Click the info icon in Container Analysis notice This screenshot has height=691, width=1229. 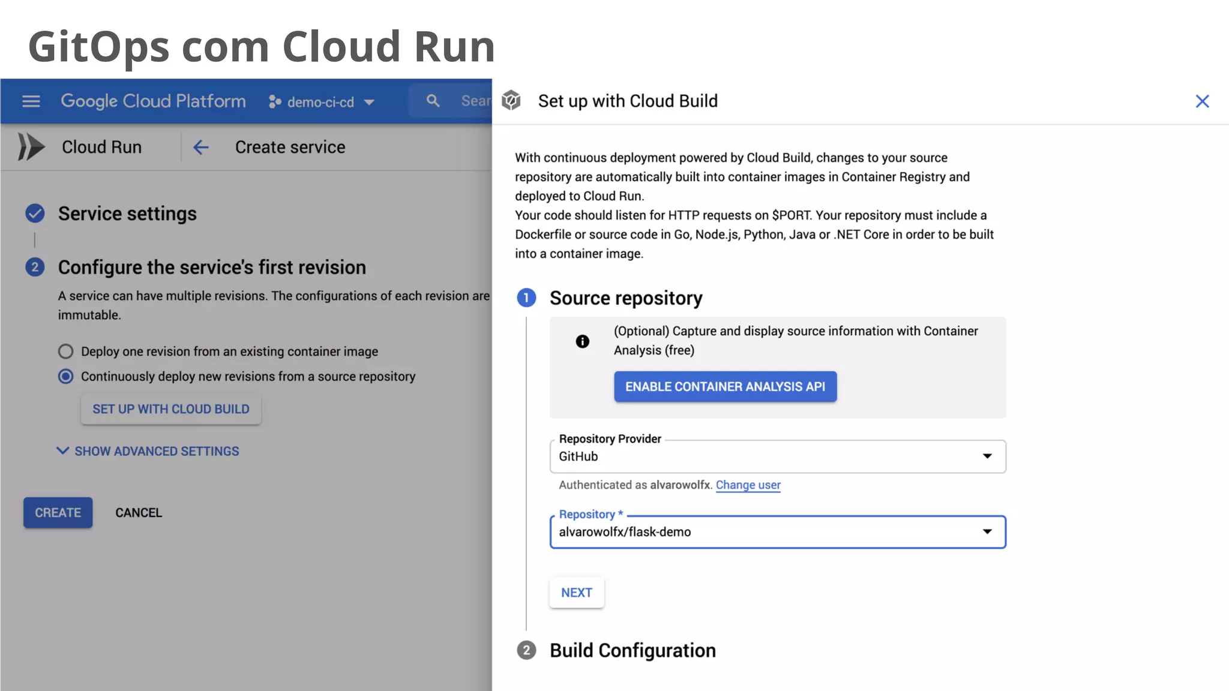[582, 341]
